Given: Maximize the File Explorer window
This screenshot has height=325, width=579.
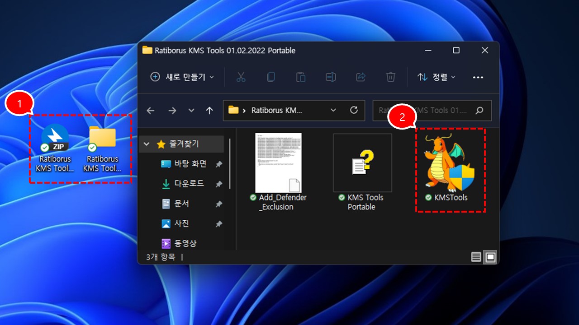Looking at the screenshot, I should (456, 50).
